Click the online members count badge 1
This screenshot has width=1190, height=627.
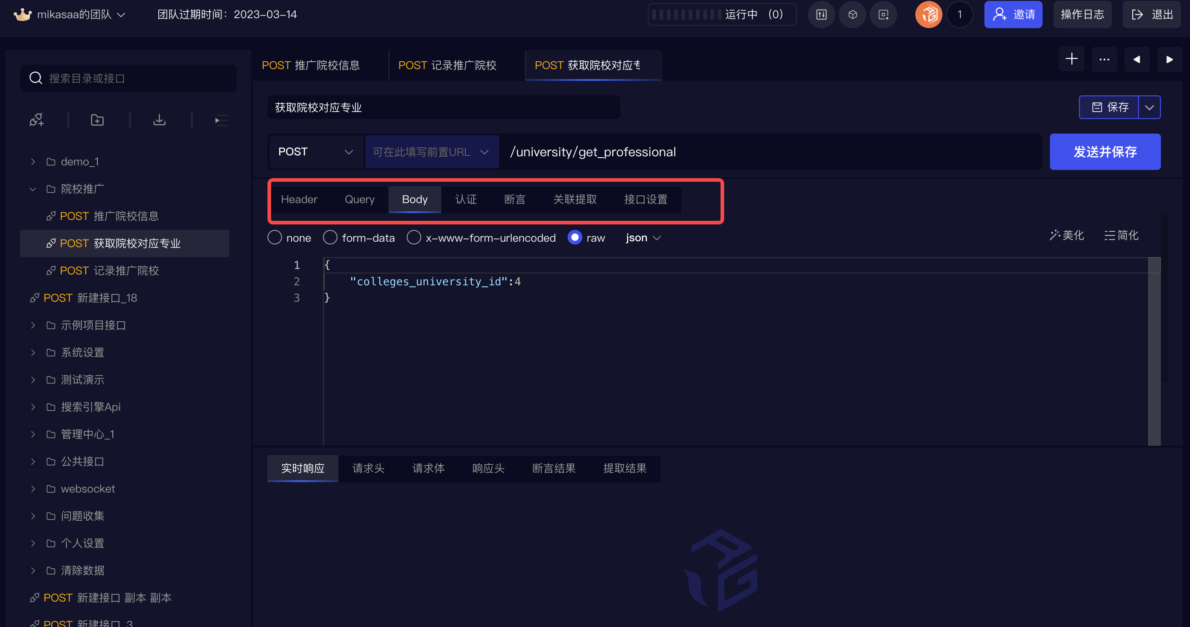point(959,15)
